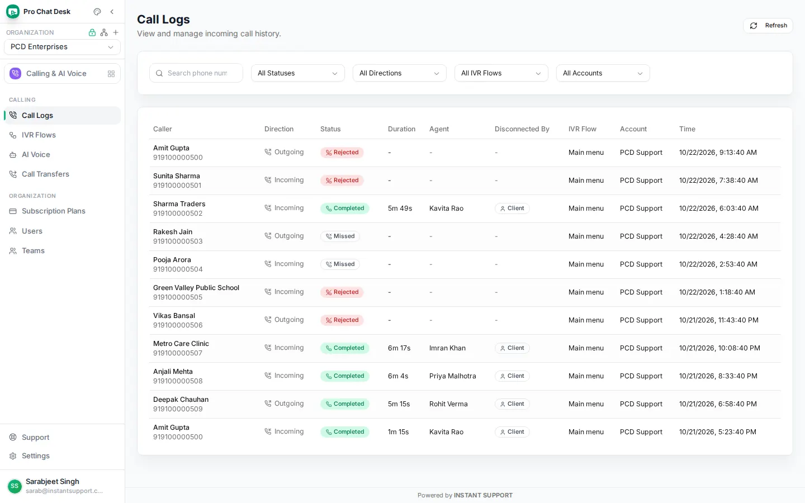Click the INSTANT SUPPORT footer link
805x503 pixels.
(483, 496)
